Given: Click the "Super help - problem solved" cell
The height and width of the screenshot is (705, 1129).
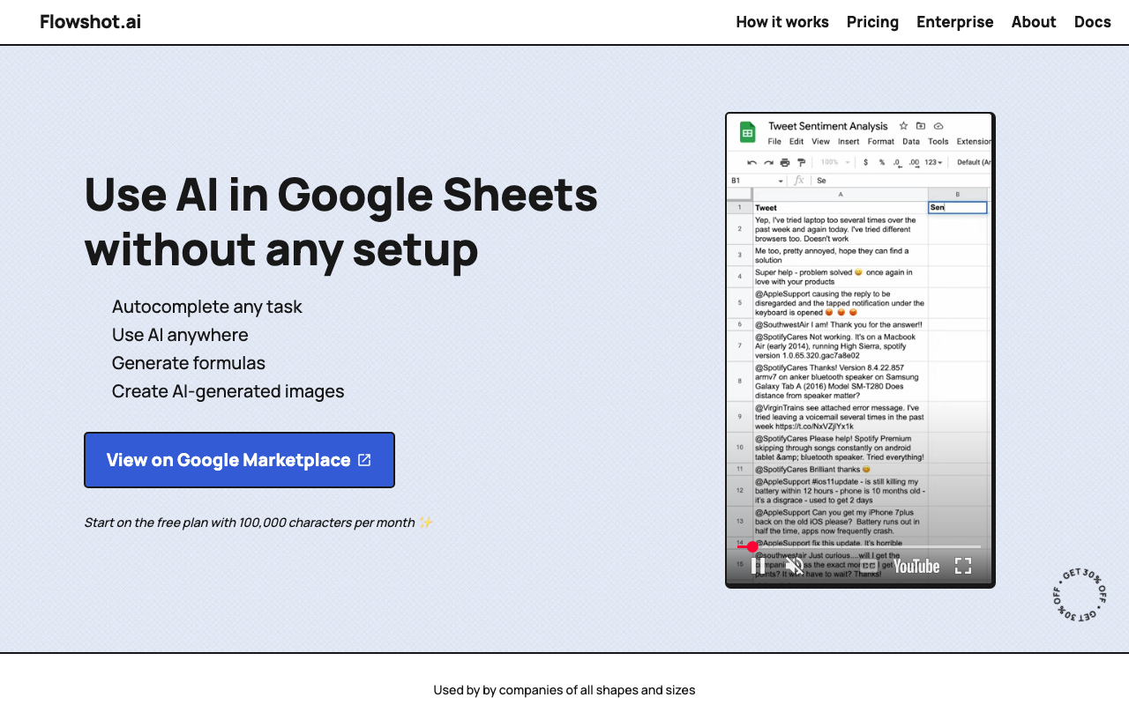Looking at the screenshot, I should coord(841,278).
